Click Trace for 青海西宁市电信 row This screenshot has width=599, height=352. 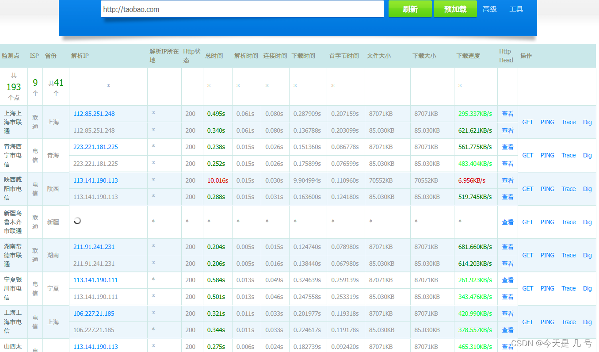(x=569, y=155)
